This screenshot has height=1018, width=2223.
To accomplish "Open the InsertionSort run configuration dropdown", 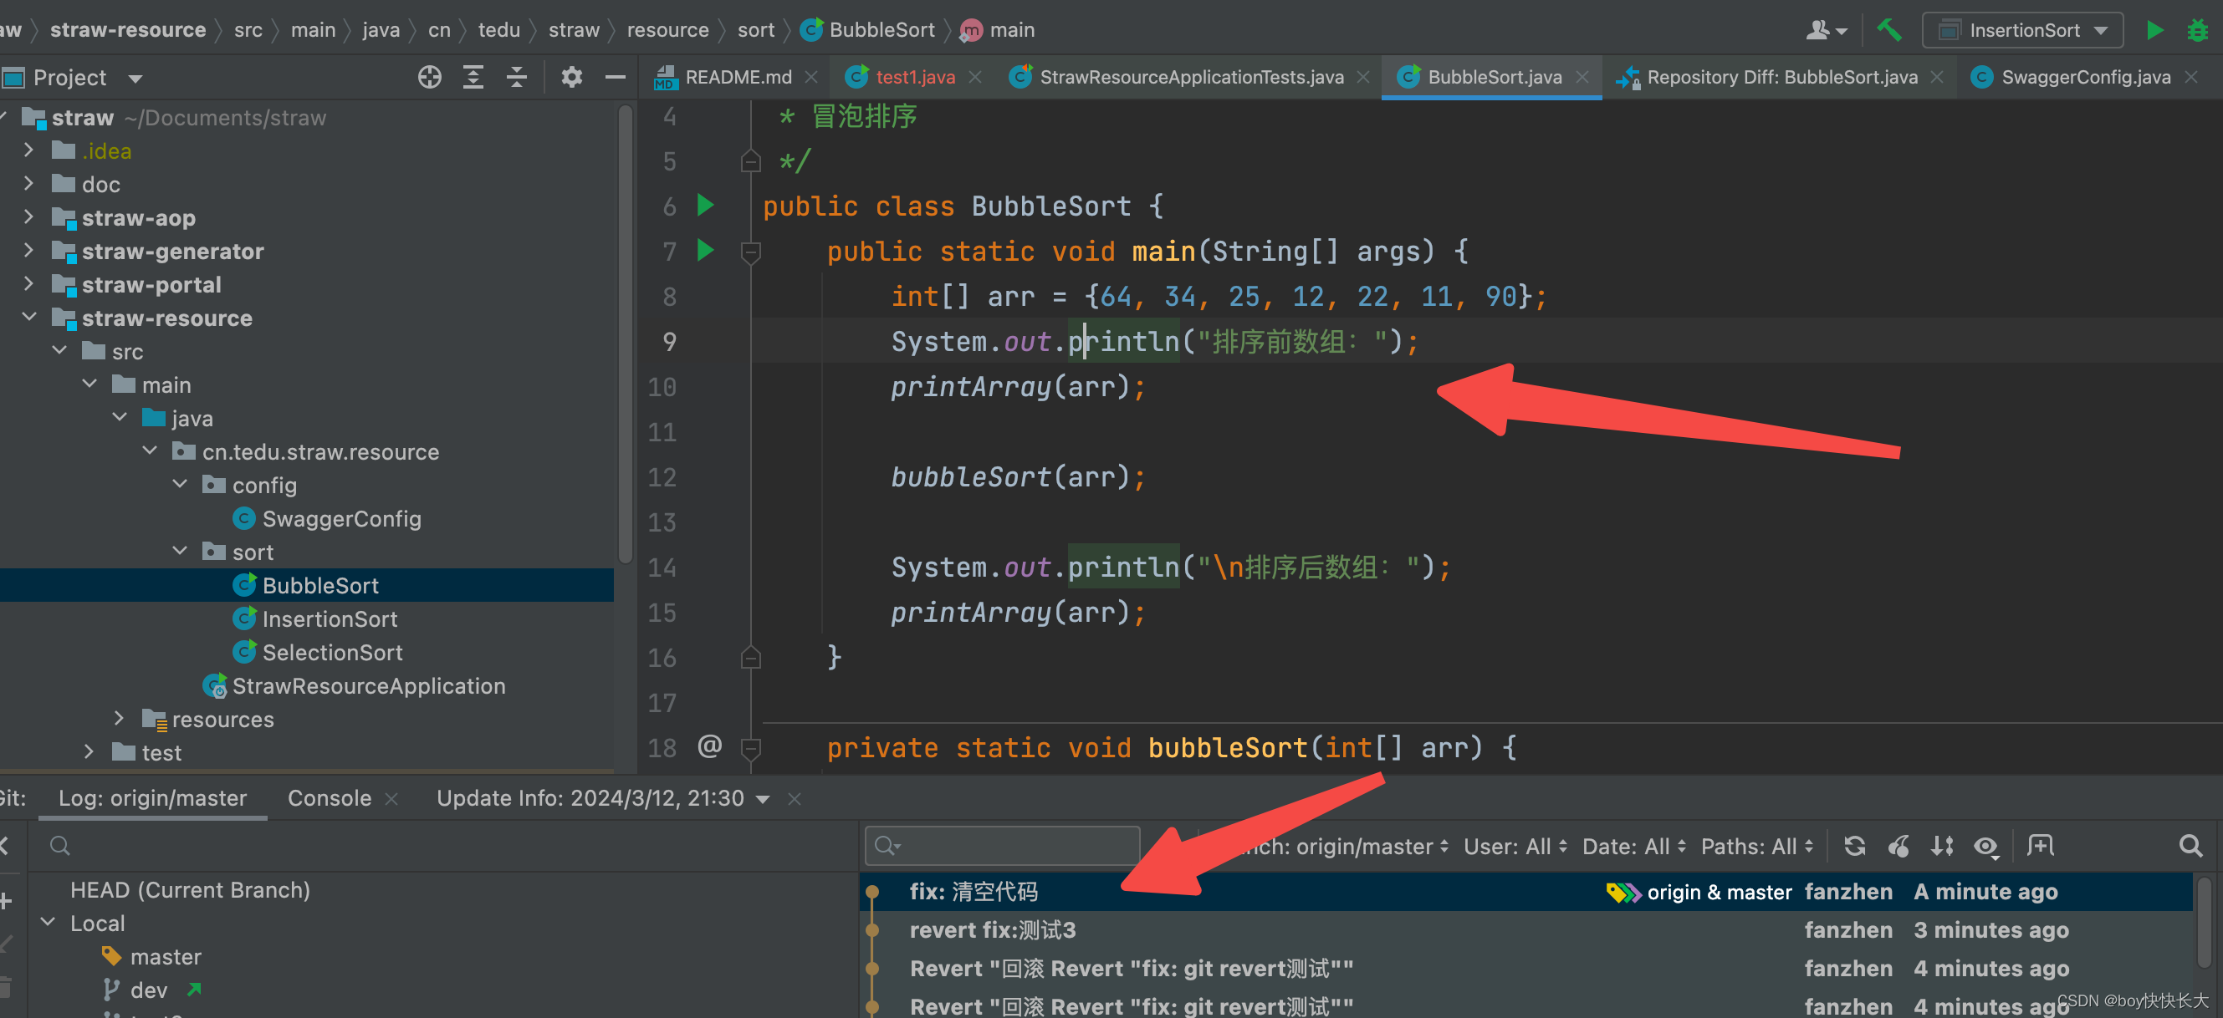I will tap(2021, 30).
